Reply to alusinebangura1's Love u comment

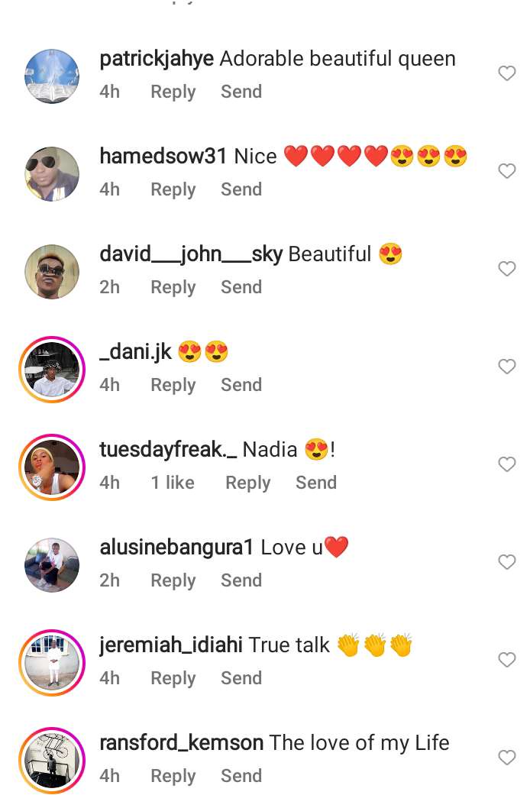click(173, 580)
